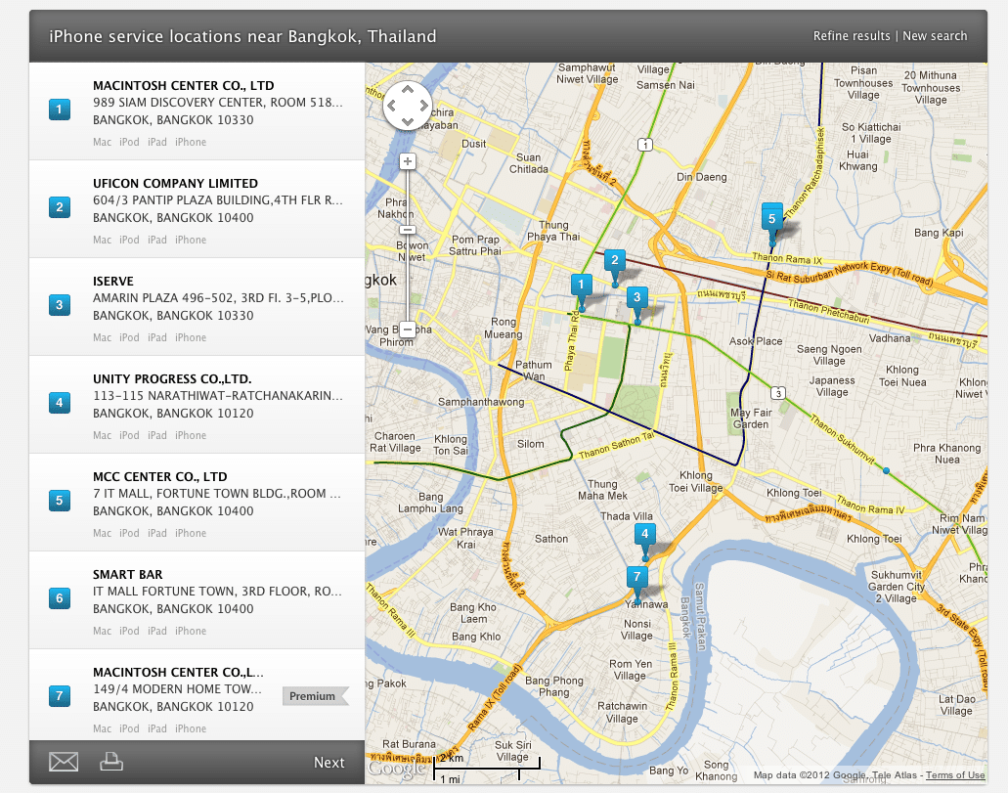Screen dimensions: 1008x793
Task: Zoom in using the map plus button
Action: (x=407, y=161)
